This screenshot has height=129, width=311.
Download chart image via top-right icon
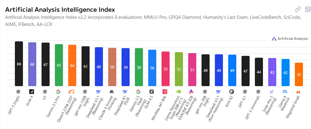pos(308,9)
